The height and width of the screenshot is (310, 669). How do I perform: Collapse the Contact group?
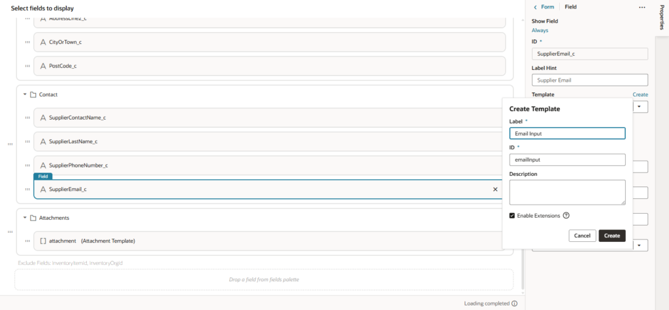(x=25, y=95)
